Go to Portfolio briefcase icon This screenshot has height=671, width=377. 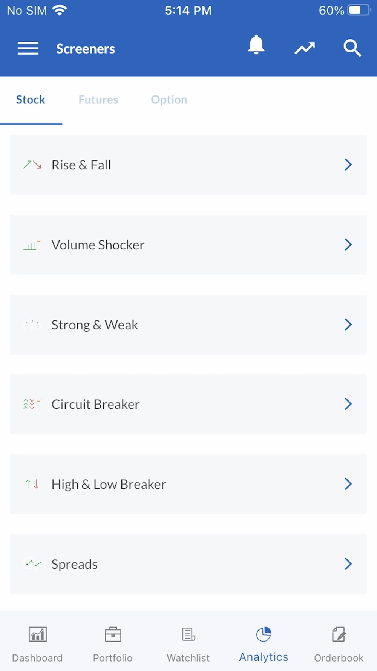pos(113,635)
